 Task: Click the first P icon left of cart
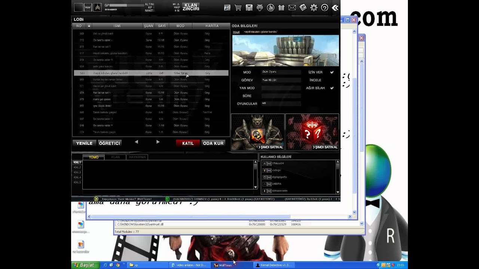(x=227, y=7)
